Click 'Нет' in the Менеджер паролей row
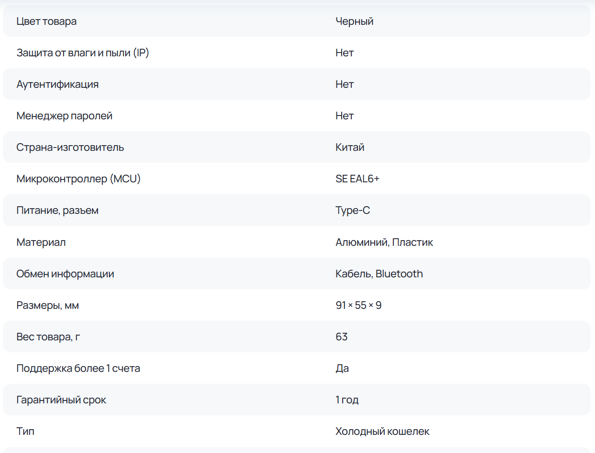This screenshot has height=453, width=595. click(x=345, y=116)
